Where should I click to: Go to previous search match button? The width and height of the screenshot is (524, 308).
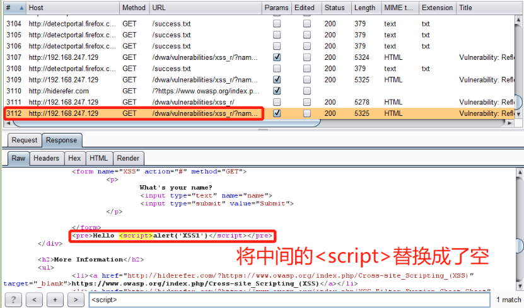[34, 300]
